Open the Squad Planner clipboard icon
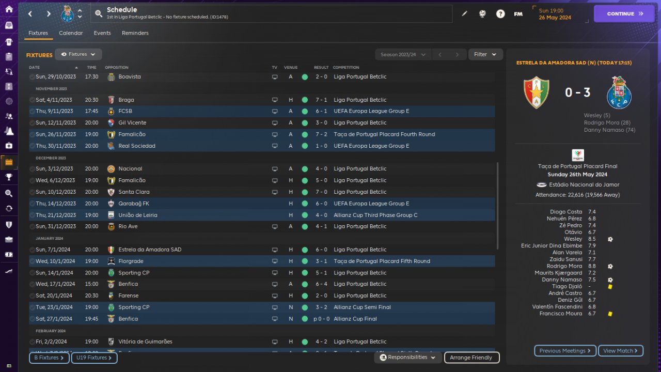 tap(9, 56)
